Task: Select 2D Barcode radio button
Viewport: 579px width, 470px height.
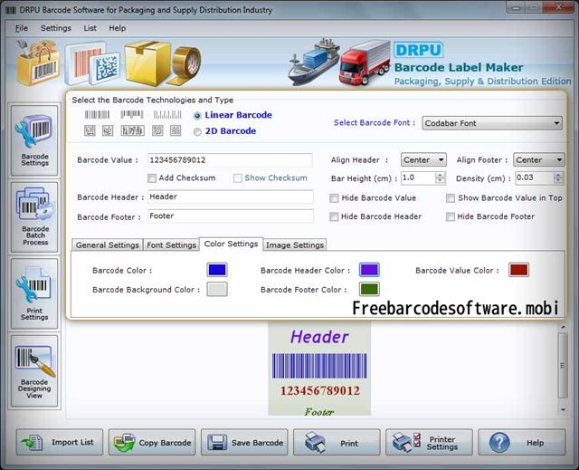Action: (x=197, y=131)
